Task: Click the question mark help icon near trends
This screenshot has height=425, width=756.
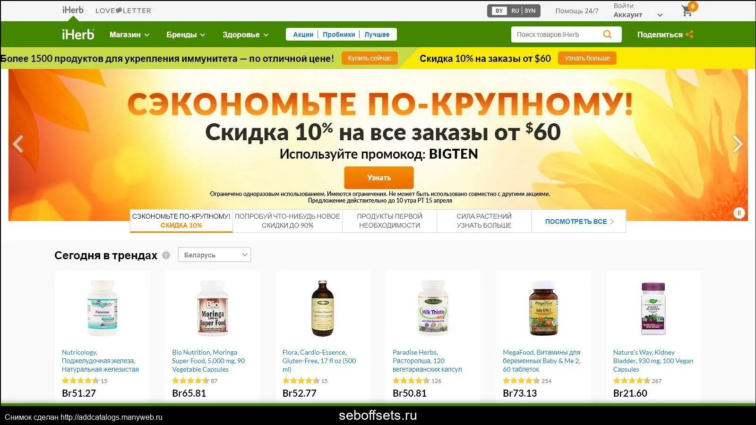Action: point(166,255)
